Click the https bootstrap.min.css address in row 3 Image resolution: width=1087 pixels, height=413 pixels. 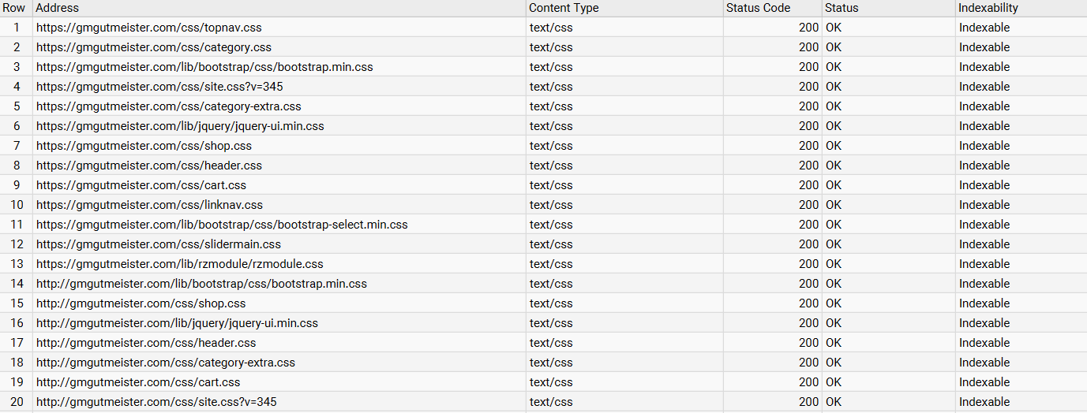[204, 67]
